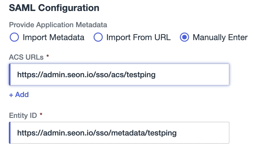Click the 'Import Metadata' option label

[53, 37]
